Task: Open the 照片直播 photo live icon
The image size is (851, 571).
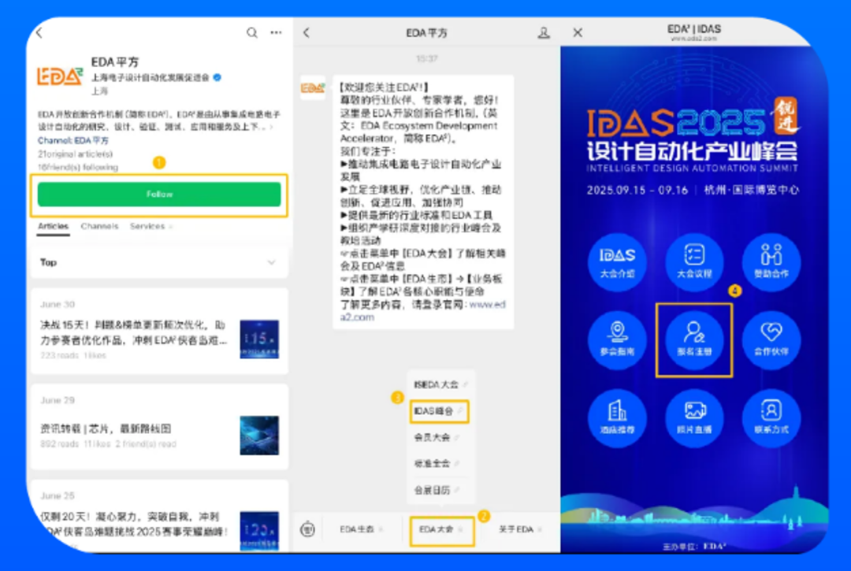Action: [x=694, y=417]
